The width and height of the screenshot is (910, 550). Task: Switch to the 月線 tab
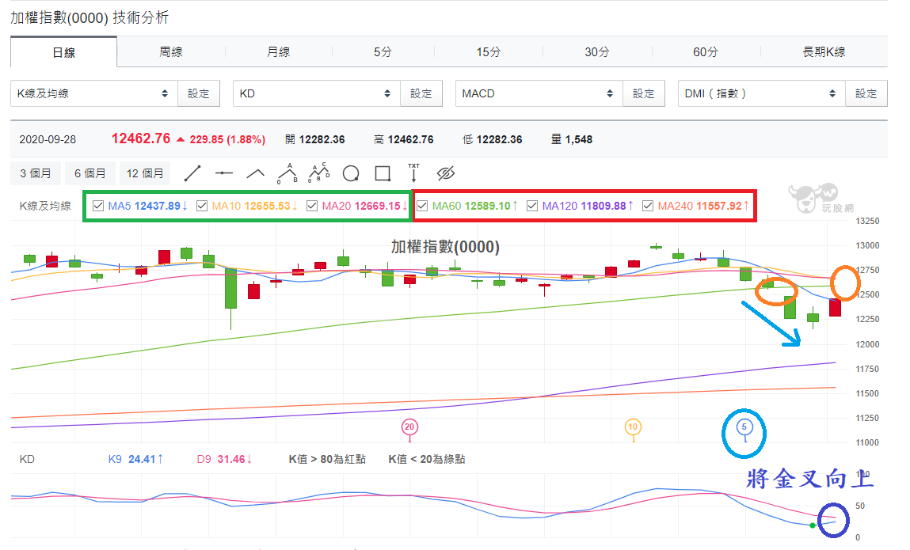pyautogui.click(x=278, y=51)
